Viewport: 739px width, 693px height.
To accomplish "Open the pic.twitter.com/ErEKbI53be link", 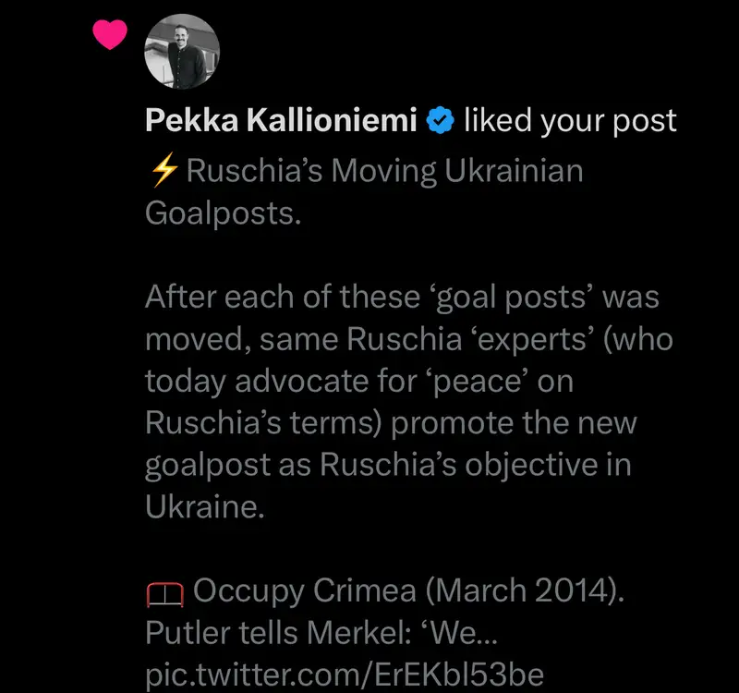I will coord(344,672).
